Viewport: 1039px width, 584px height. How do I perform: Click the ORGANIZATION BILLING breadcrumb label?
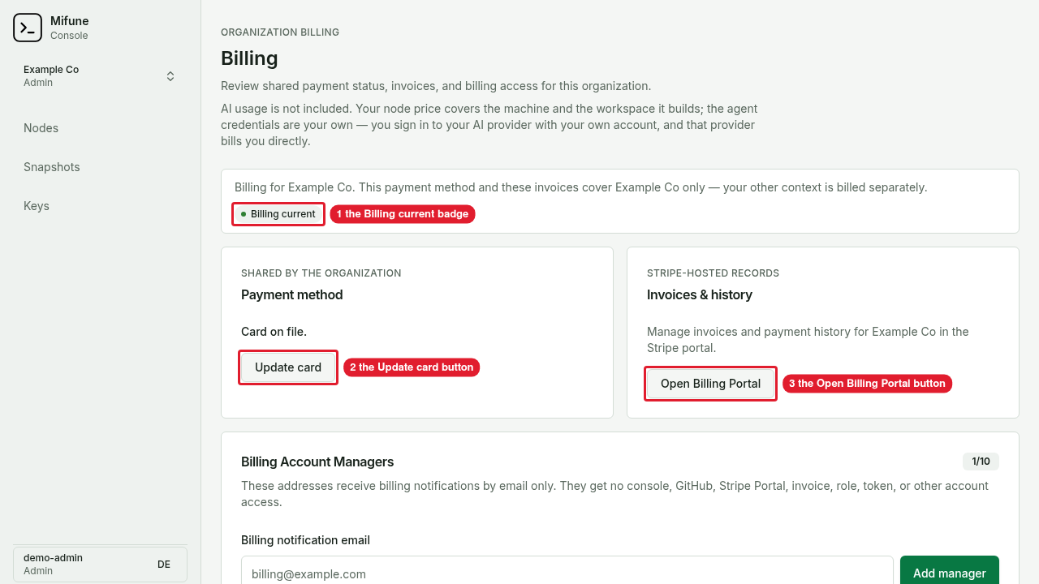point(280,32)
